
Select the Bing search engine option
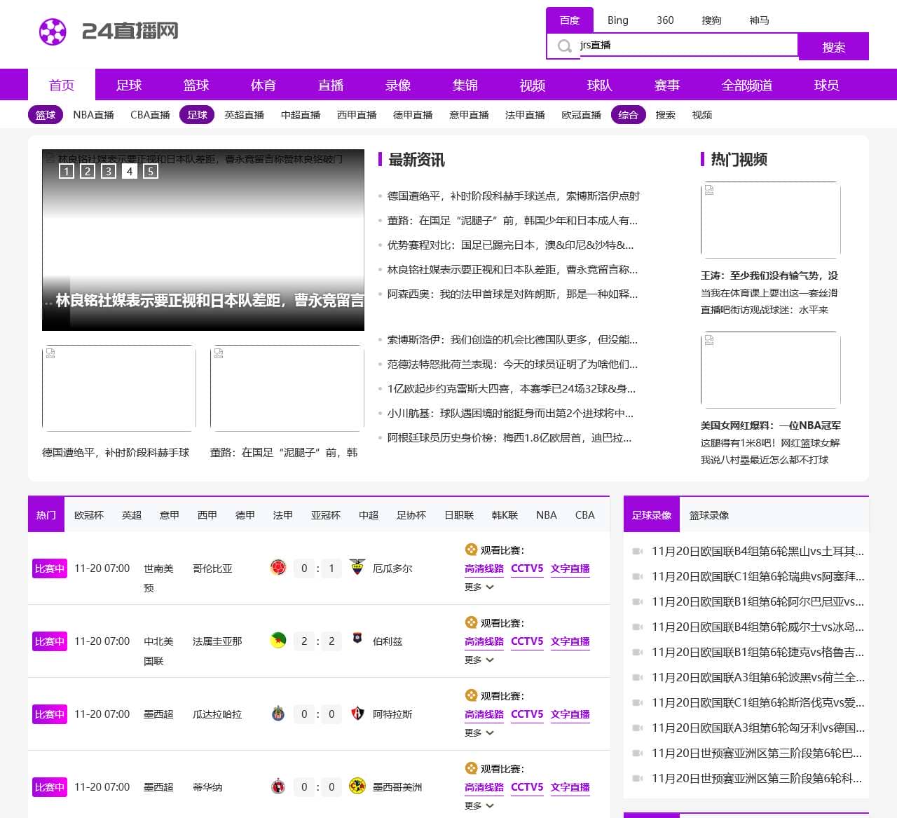pos(617,20)
